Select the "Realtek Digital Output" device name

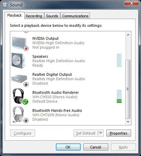pyautogui.click(x=52, y=74)
